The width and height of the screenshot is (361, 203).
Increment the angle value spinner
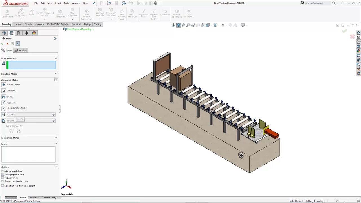[54, 120]
